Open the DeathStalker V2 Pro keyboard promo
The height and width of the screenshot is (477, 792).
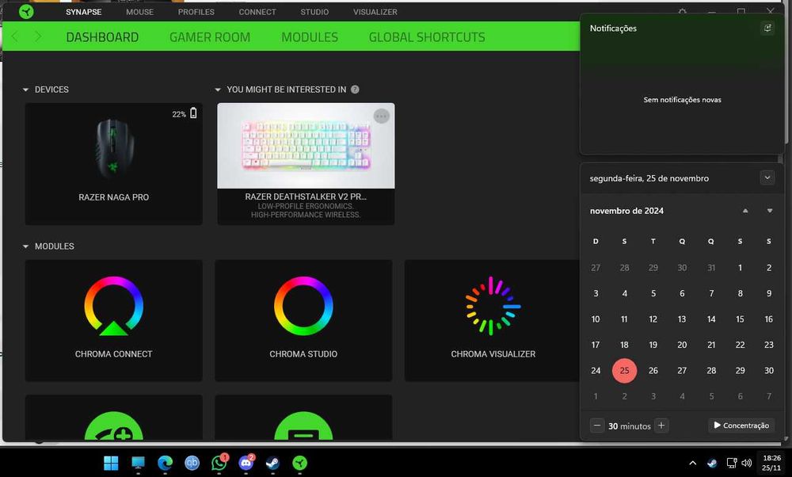click(x=306, y=164)
